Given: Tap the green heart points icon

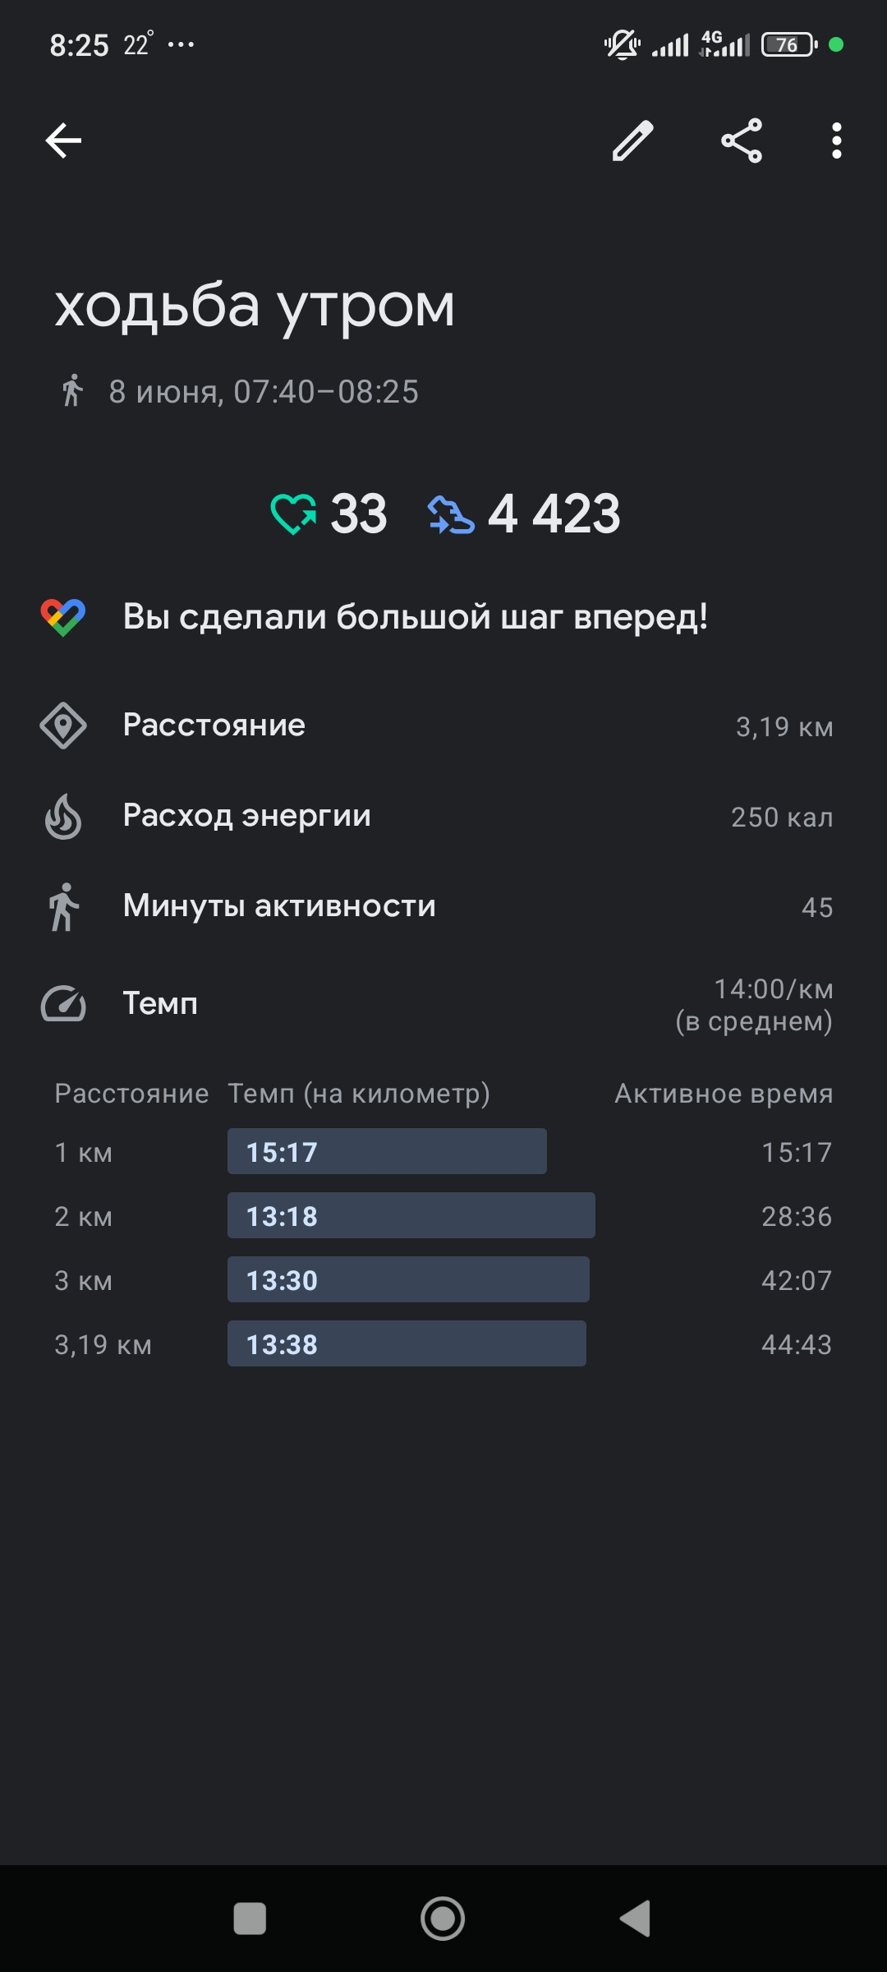Looking at the screenshot, I should click(293, 514).
